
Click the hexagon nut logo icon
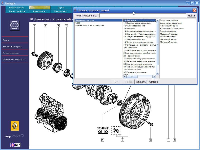tap(15, 25)
